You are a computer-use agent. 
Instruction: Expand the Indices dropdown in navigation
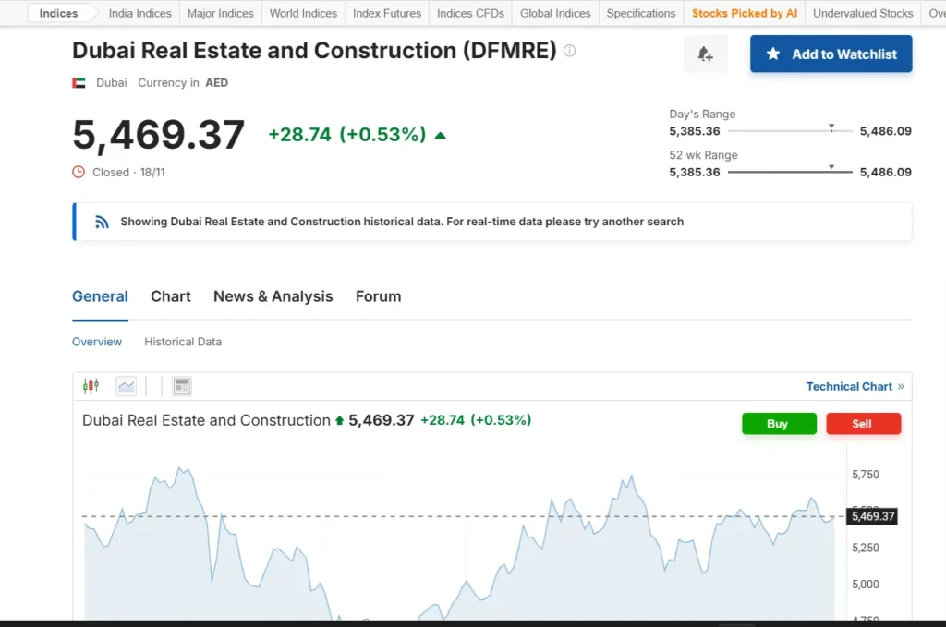tap(59, 13)
